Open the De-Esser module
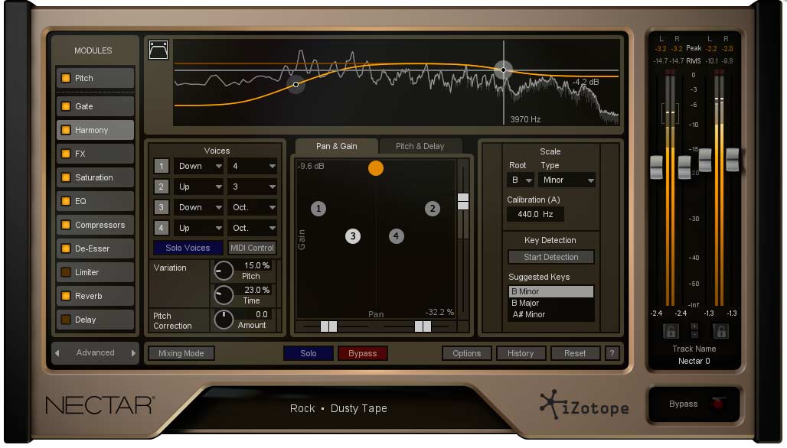The image size is (787, 448). tap(95, 248)
